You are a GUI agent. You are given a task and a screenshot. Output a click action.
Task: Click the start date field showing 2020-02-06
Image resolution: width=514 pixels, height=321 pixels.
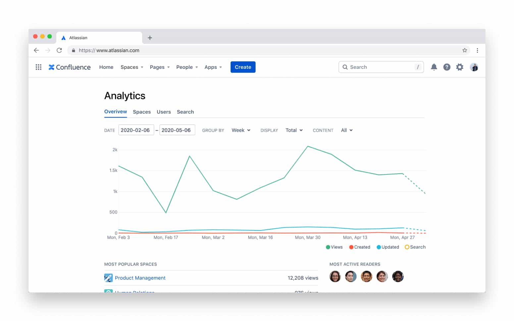pyautogui.click(x=136, y=130)
